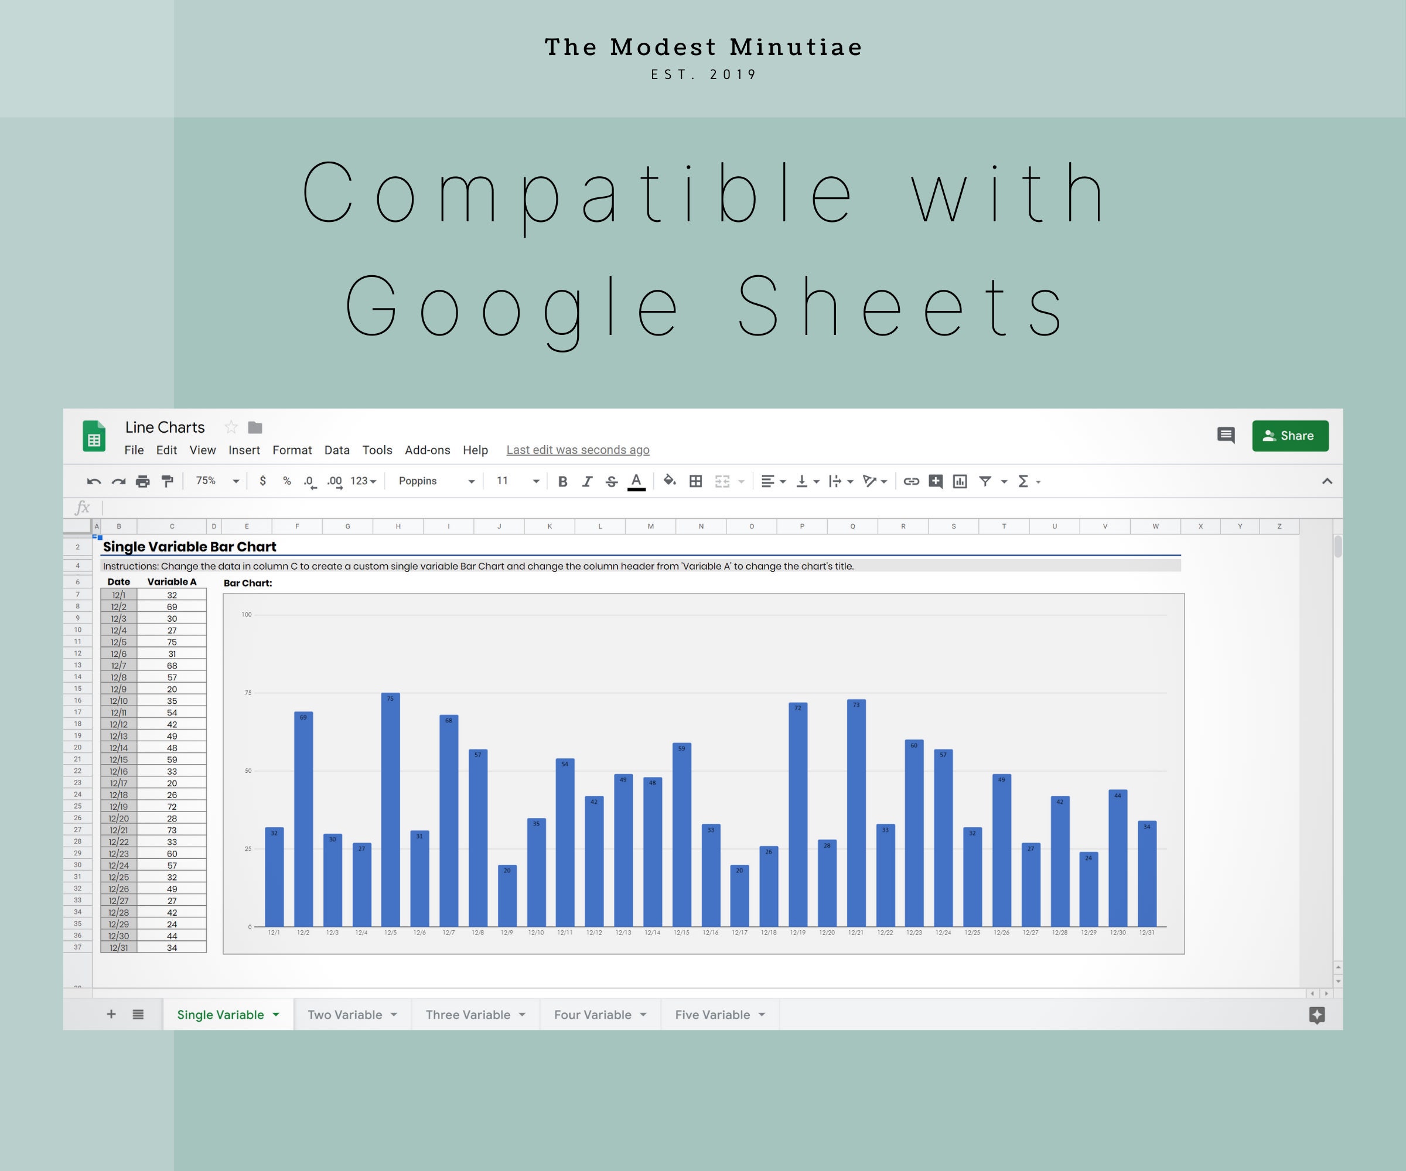The height and width of the screenshot is (1171, 1406).
Task: Format selection as currency
Action: click(x=263, y=481)
